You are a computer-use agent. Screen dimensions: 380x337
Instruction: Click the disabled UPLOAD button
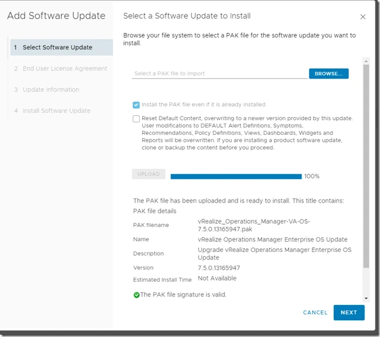coord(149,174)
